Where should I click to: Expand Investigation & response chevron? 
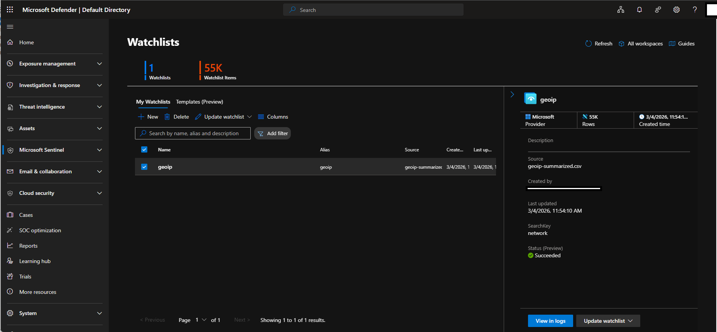point(100,85)
